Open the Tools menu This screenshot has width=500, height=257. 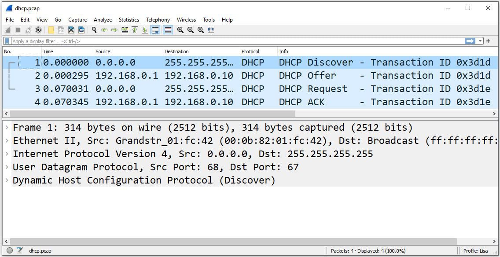pyautogui.click(x=209, y=20)
